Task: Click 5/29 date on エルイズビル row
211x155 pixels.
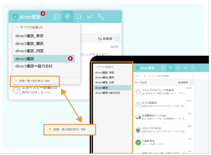Action: pos(189,126)
